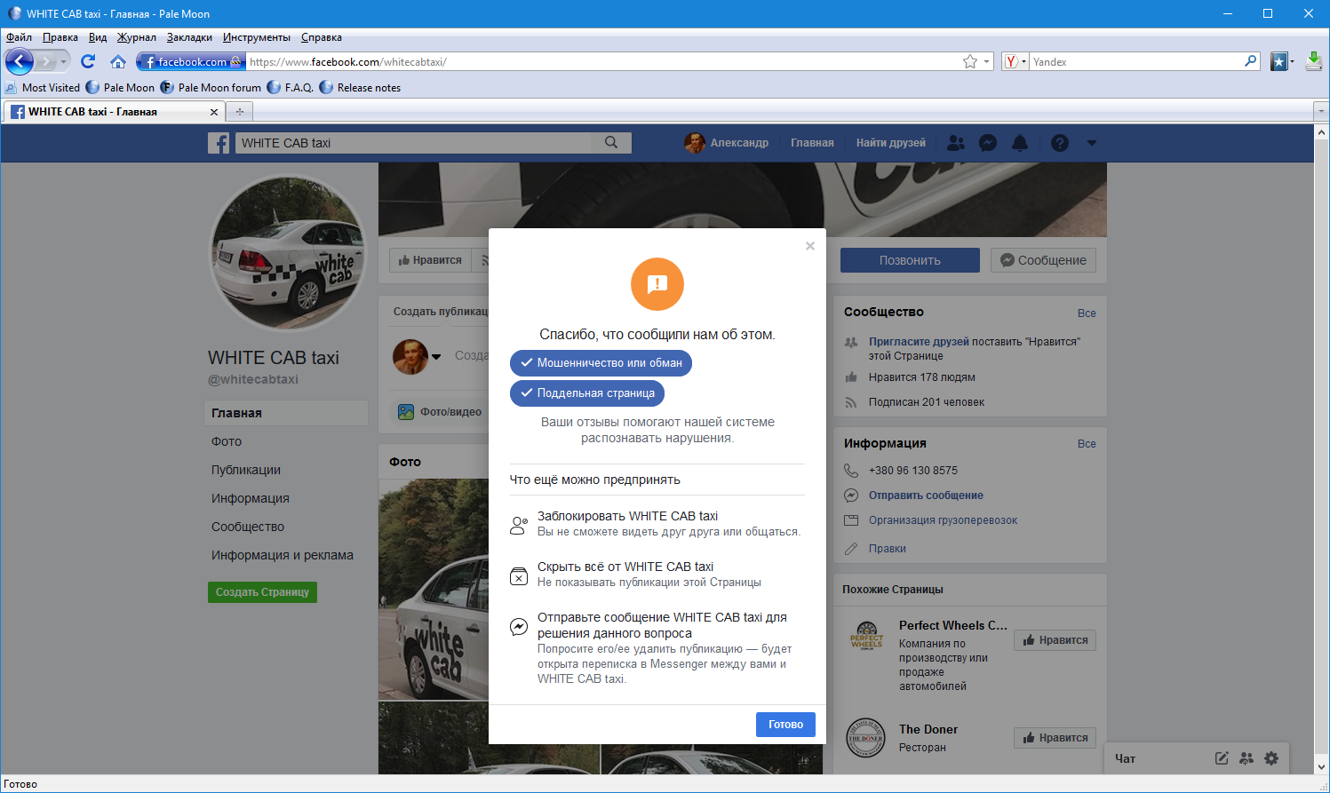Image resolution: width=1330 pixels, height=793 pixels.
Task: Open friend requests icon in Facebook header
Action: point(956,143)
